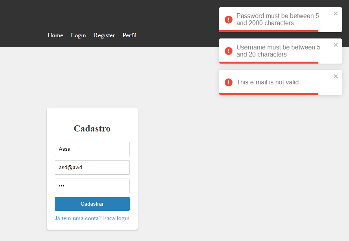Dismiss the password length notification
Image resolution: width=349 pixels, height=241 pixels.
click(x=336, y=13)
